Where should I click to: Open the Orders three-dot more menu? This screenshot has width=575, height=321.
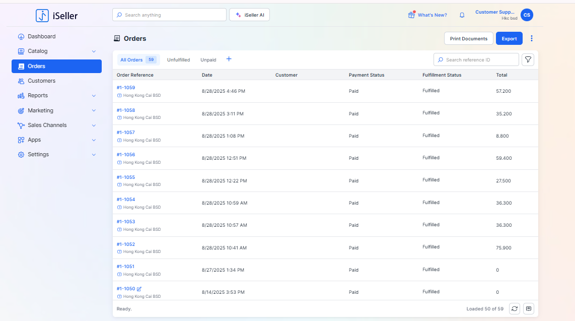(531, 38)
